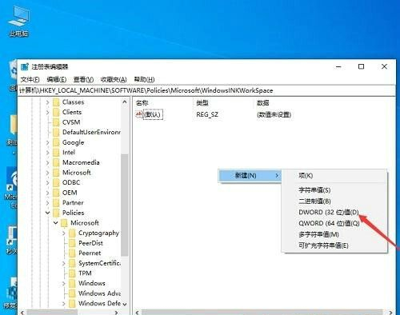This screenshot has height=315, width=400.
Task: Expand the Macromedia tree node
Action: pyautogui.click(x=47, y=163)
